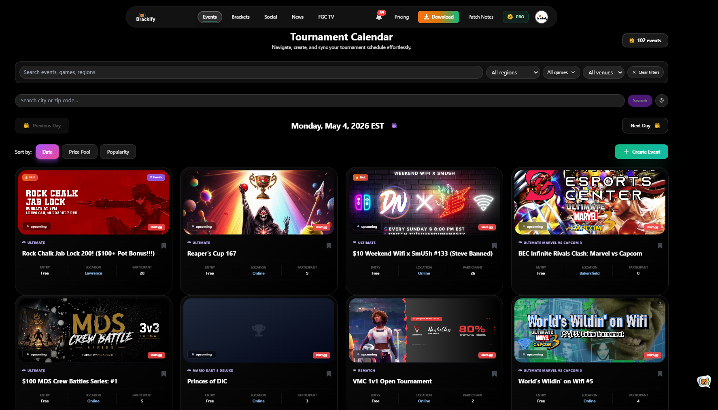Click the 102 events counter button
The height and width of the screenshot is (410, 718).
click(645, 40)
